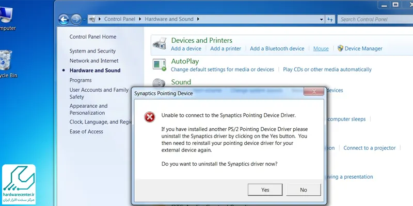The width and height of the screenshot is (413, 206).
Task: Click No in Synaptics dialog
Action: pos(304,190)
